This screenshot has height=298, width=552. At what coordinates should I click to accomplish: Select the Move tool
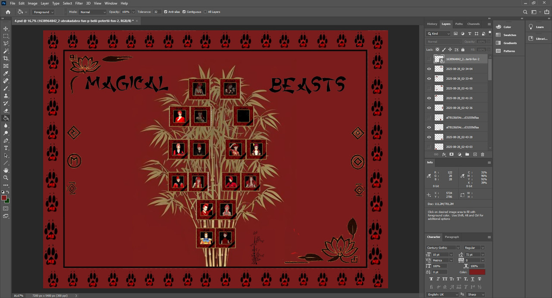[6, 28]
